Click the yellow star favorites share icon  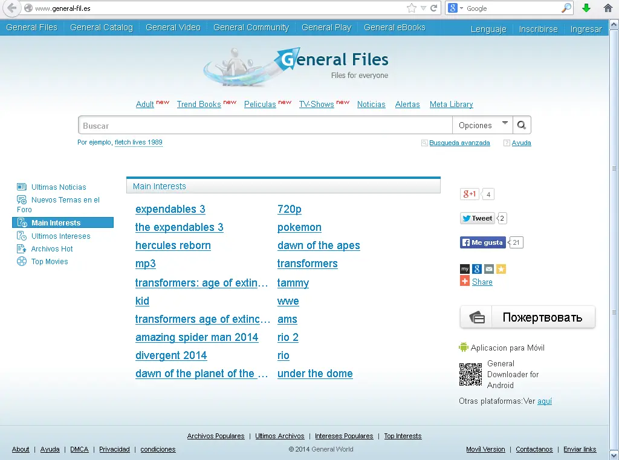tap(501, 269)
